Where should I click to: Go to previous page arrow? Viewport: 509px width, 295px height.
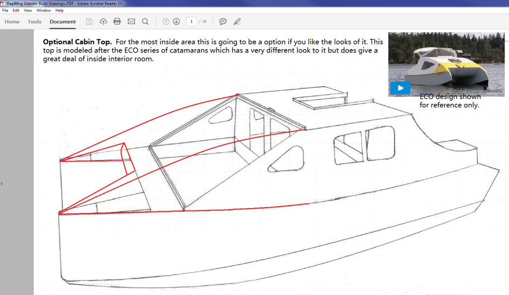click(x=166, y=21)
